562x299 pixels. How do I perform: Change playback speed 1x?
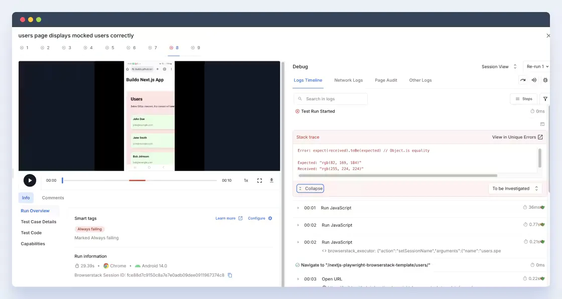[x=246, y=180]
